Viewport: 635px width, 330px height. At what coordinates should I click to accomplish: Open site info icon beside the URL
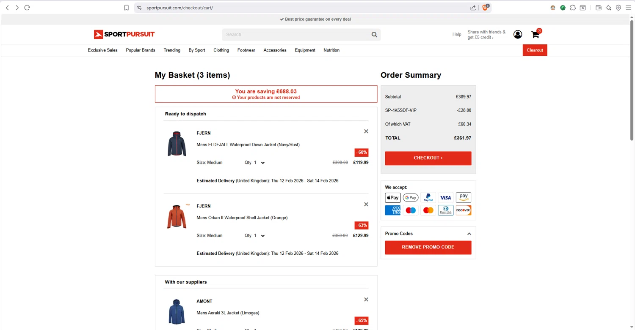coord(139,8)
